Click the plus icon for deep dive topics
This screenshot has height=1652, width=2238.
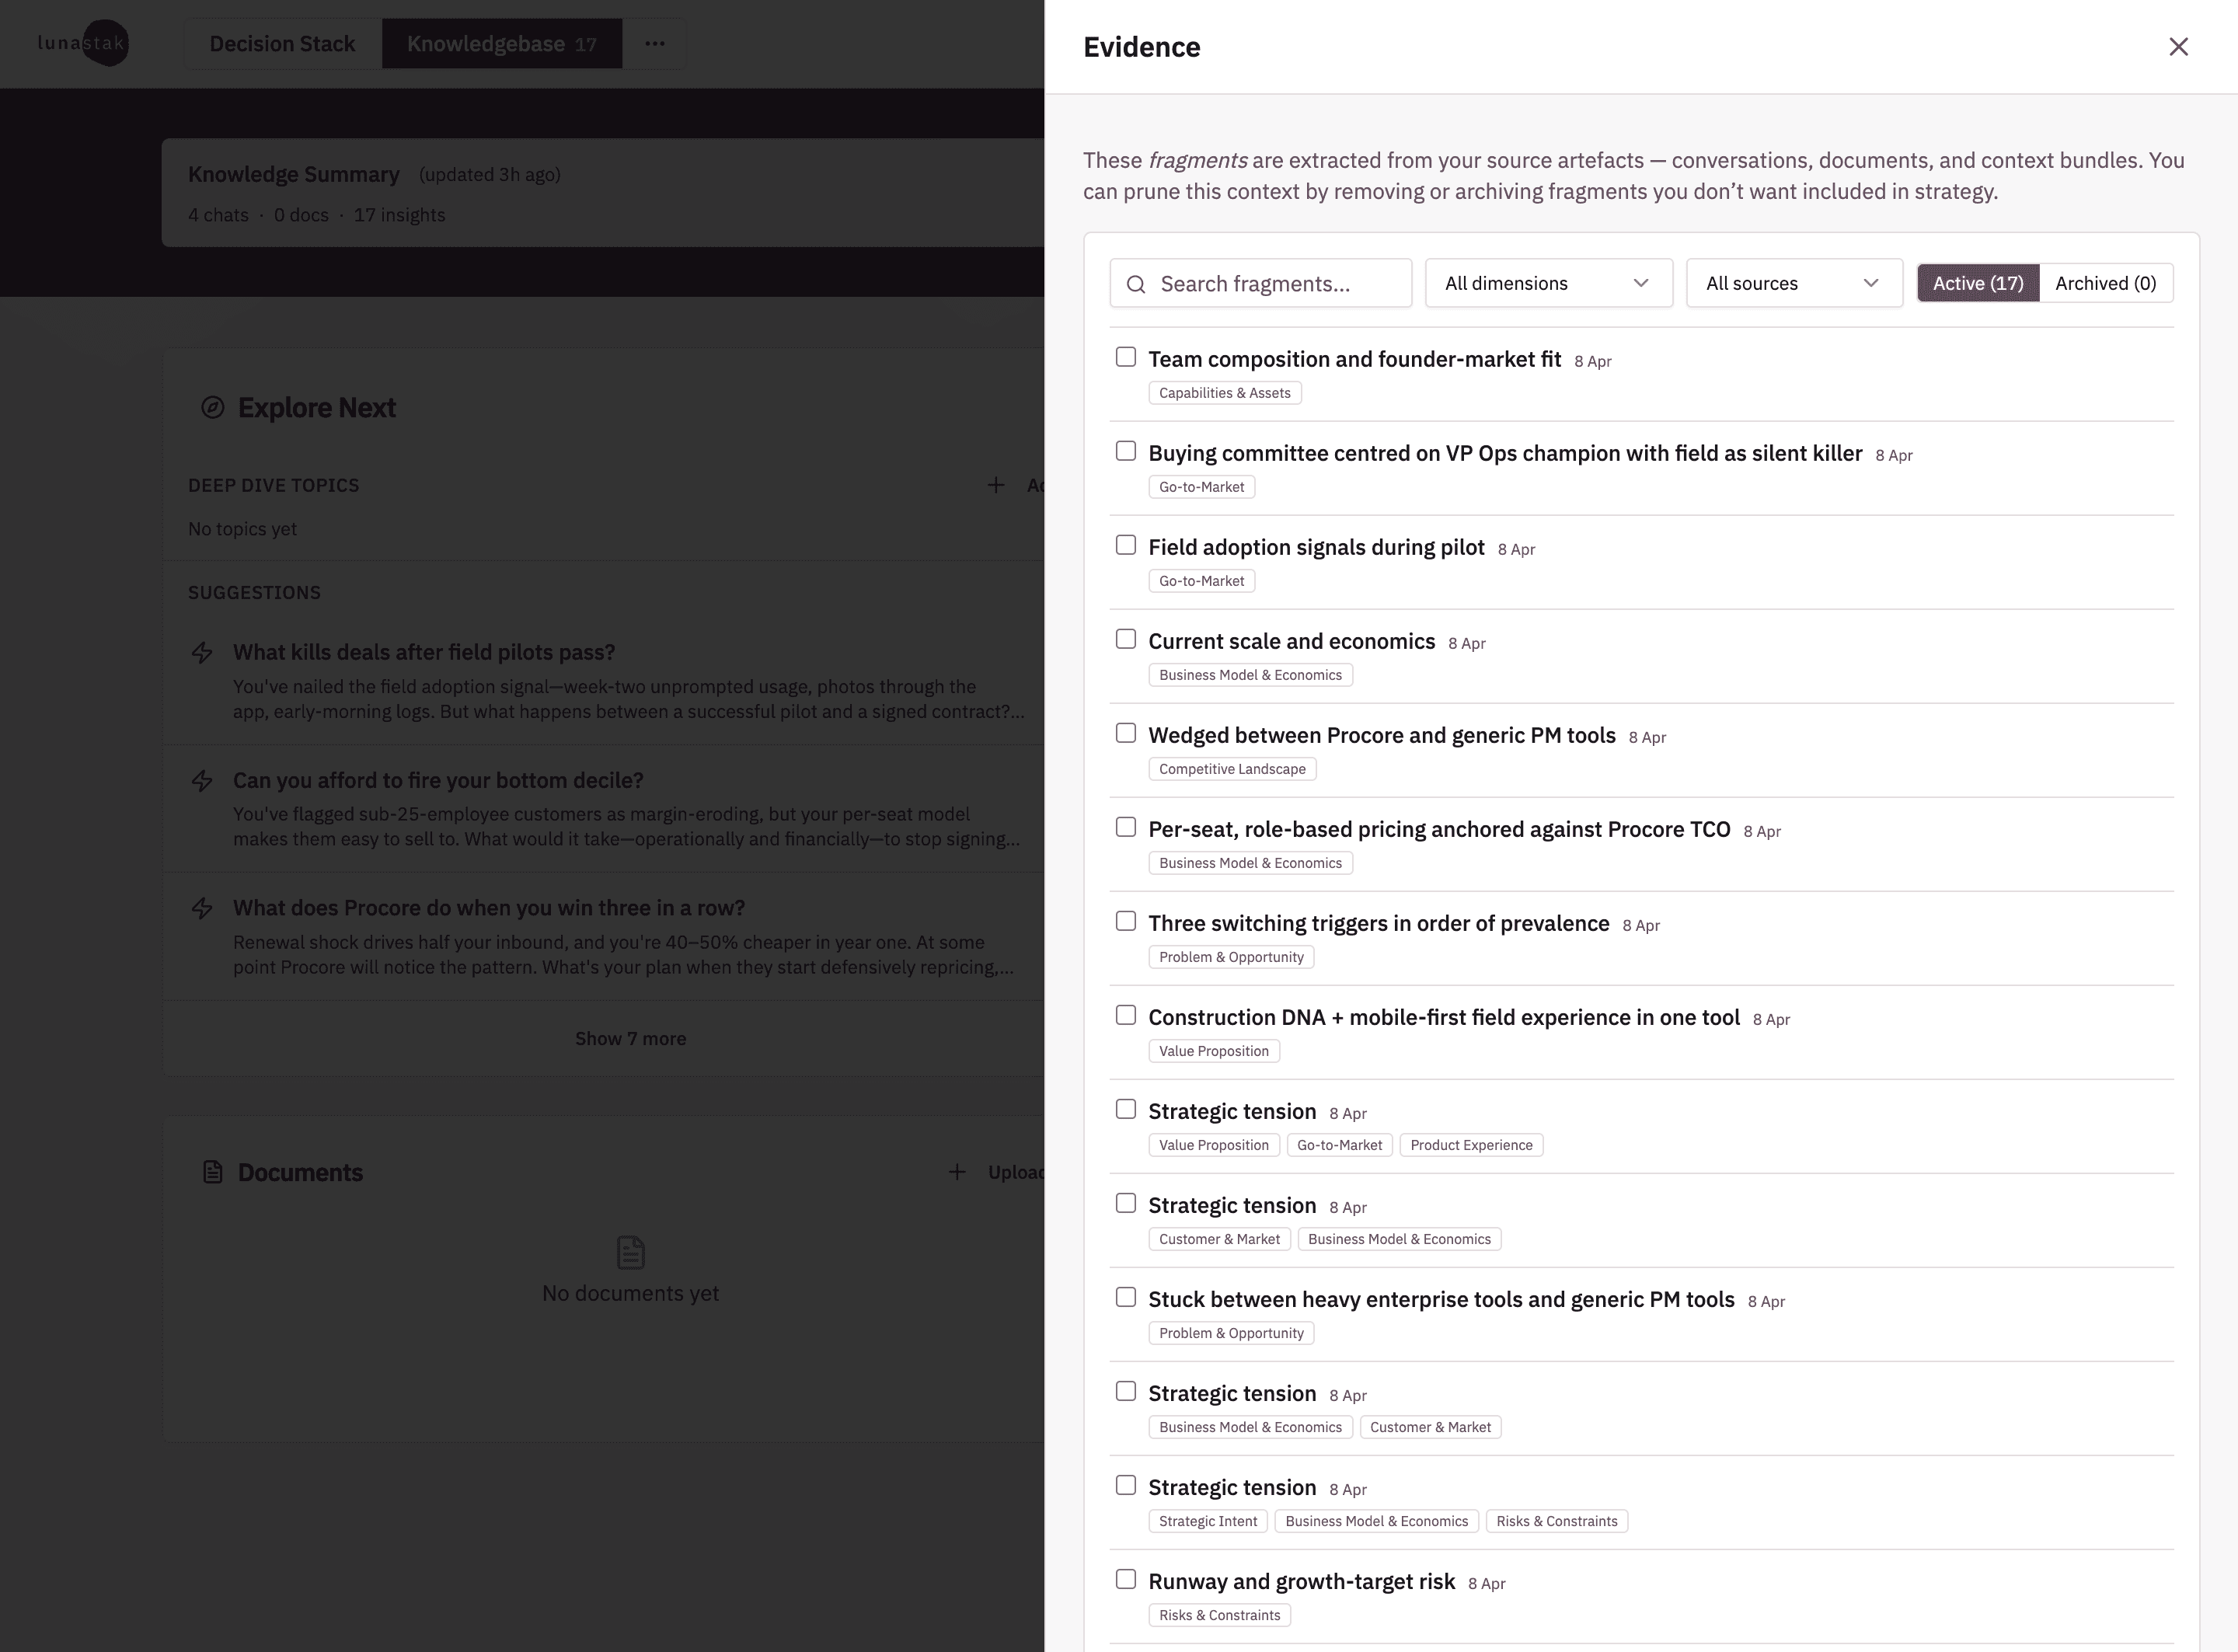coord(996,485)
